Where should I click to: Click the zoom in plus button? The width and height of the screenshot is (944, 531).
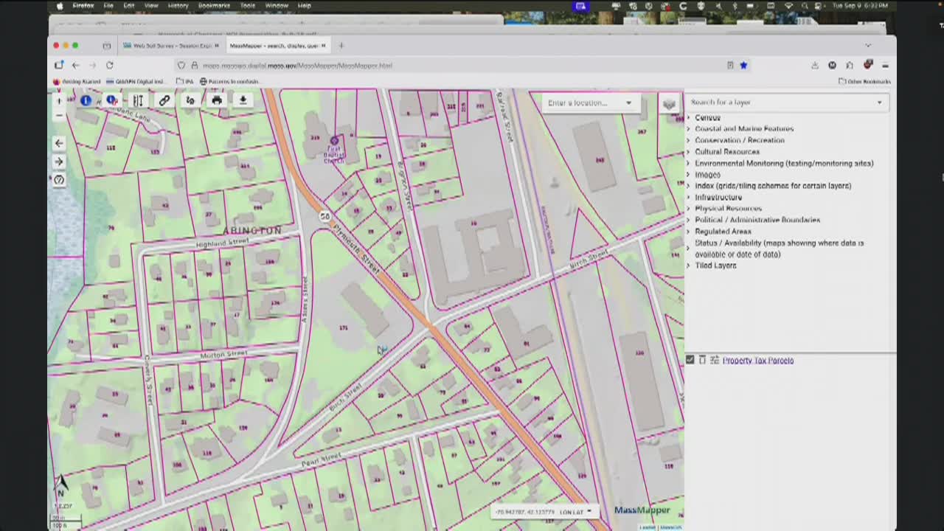(59, 101)
